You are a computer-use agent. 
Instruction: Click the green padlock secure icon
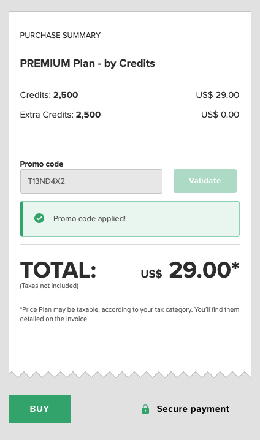pos(145,409)
